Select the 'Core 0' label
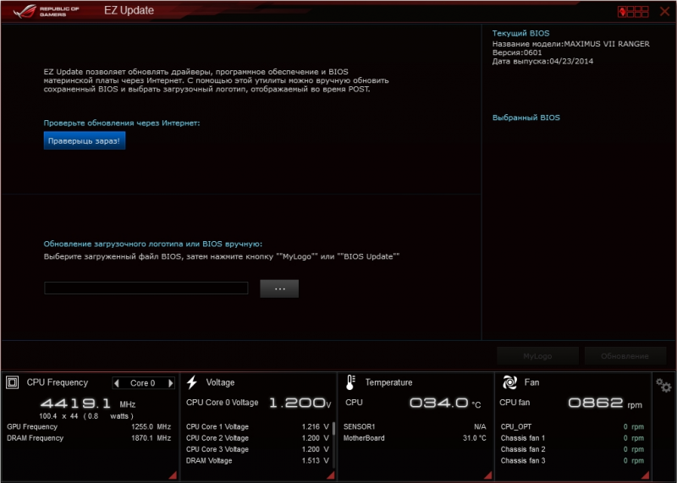This screenshot has width=677, height=483. tap(142, 383)
